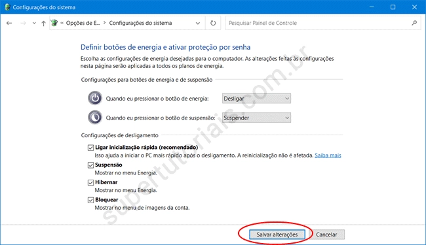Refresh the Control Panel page

213,23
